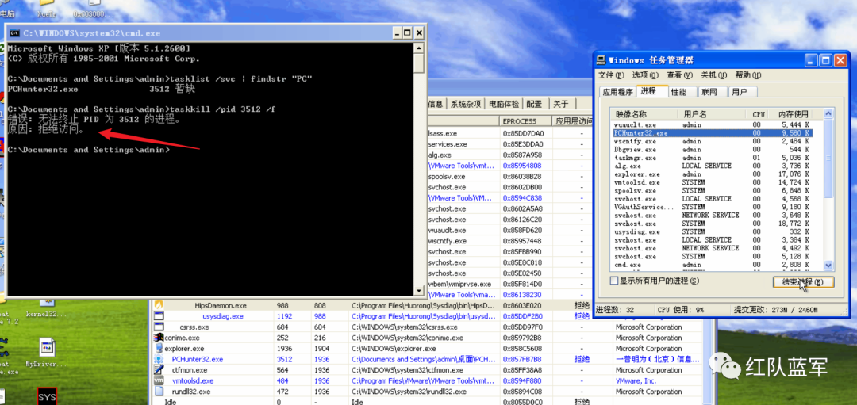The image size is (857, 405).
Task: Select the csrss.exe window icon
Action: point(159,327)
